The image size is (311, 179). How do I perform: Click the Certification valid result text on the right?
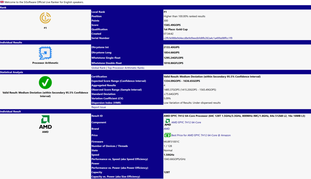click(212, 76)
